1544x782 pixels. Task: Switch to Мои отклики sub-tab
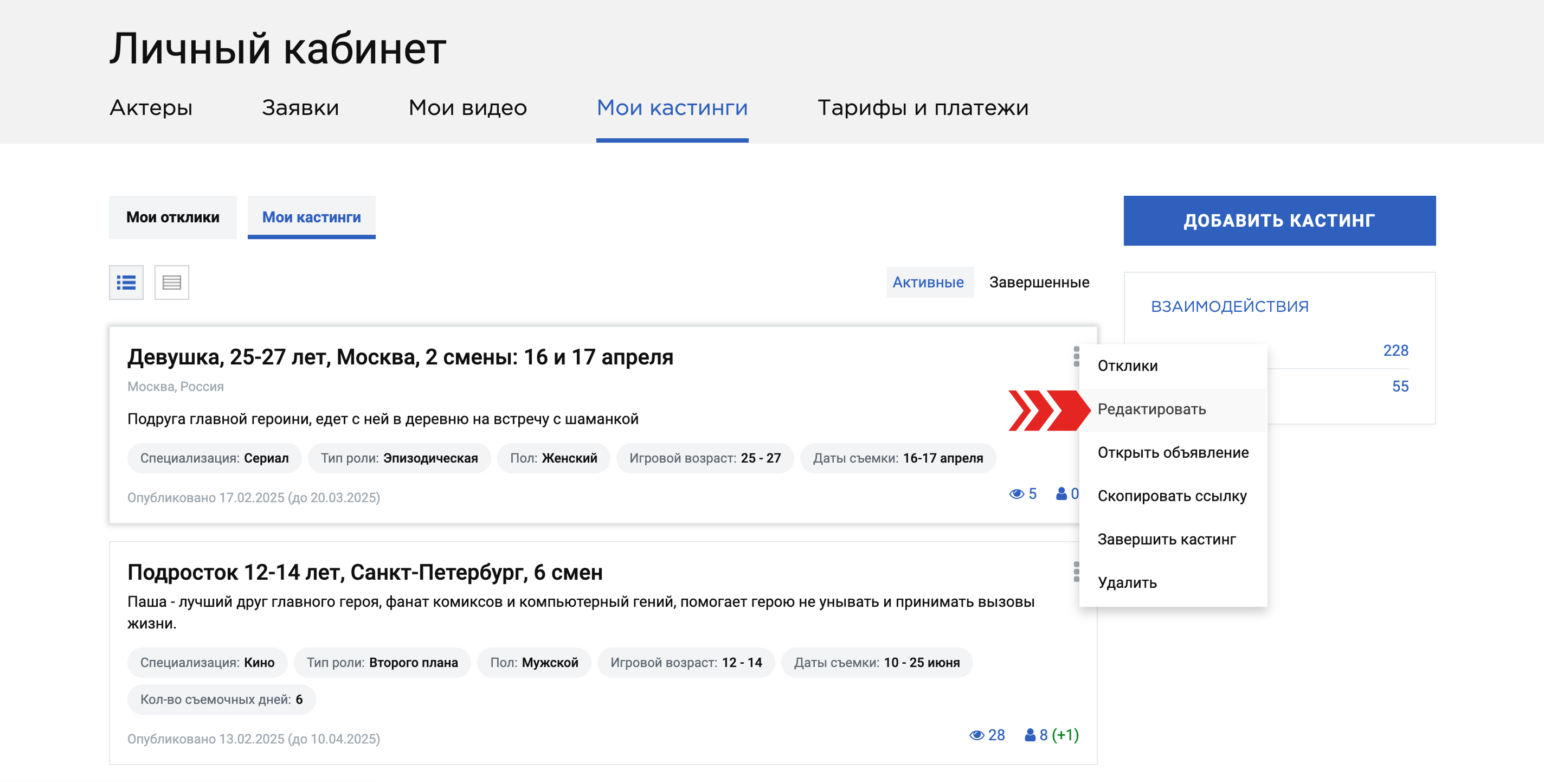point(172,217)
